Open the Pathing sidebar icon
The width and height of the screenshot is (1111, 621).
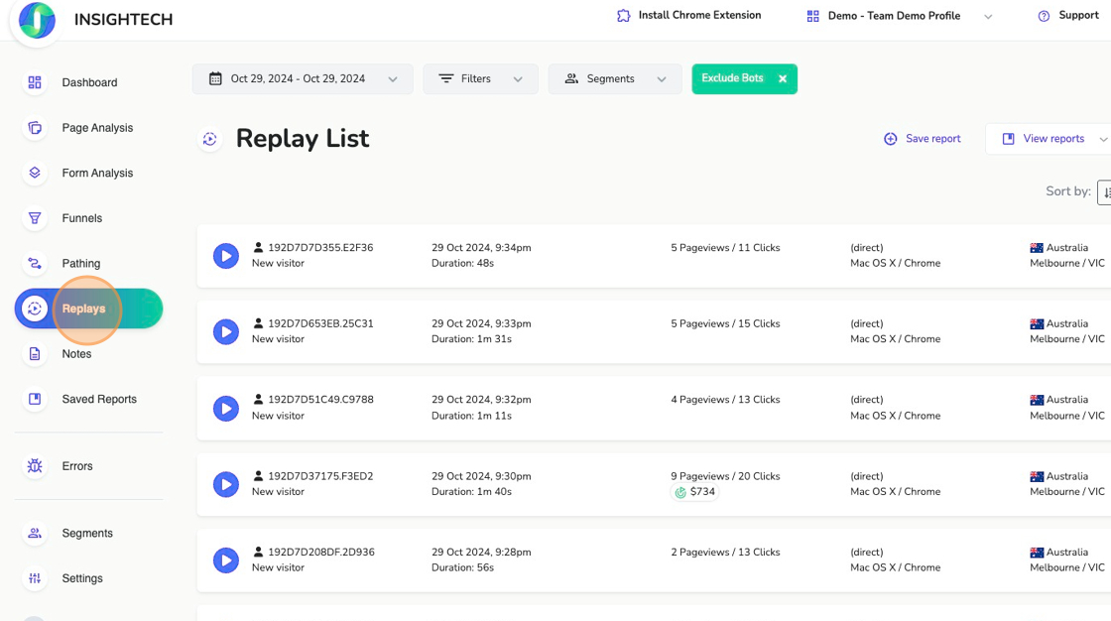pos(35,263)
